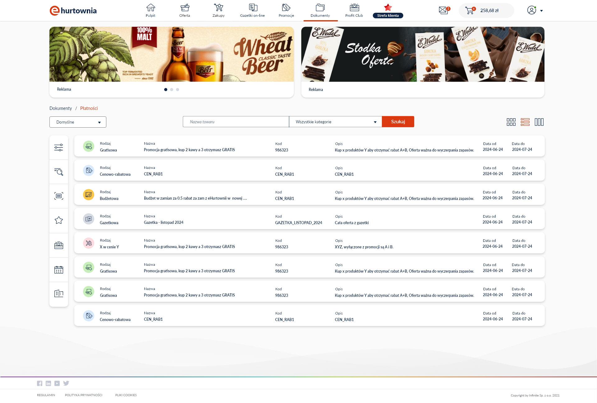The height and width of the screenshot is (403, 597).
Task: Switch to grid tile view
Action: click(511, 122)
